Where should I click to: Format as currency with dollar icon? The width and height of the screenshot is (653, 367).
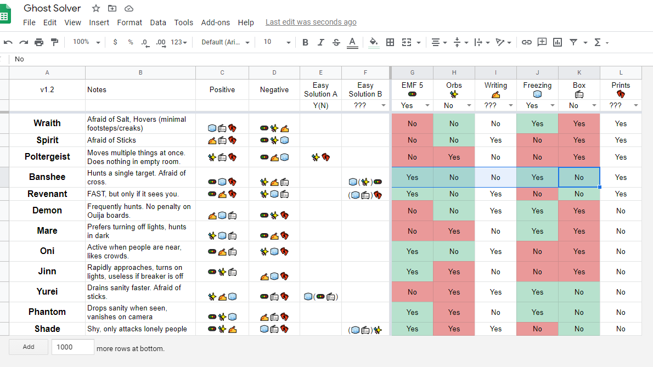115,42
